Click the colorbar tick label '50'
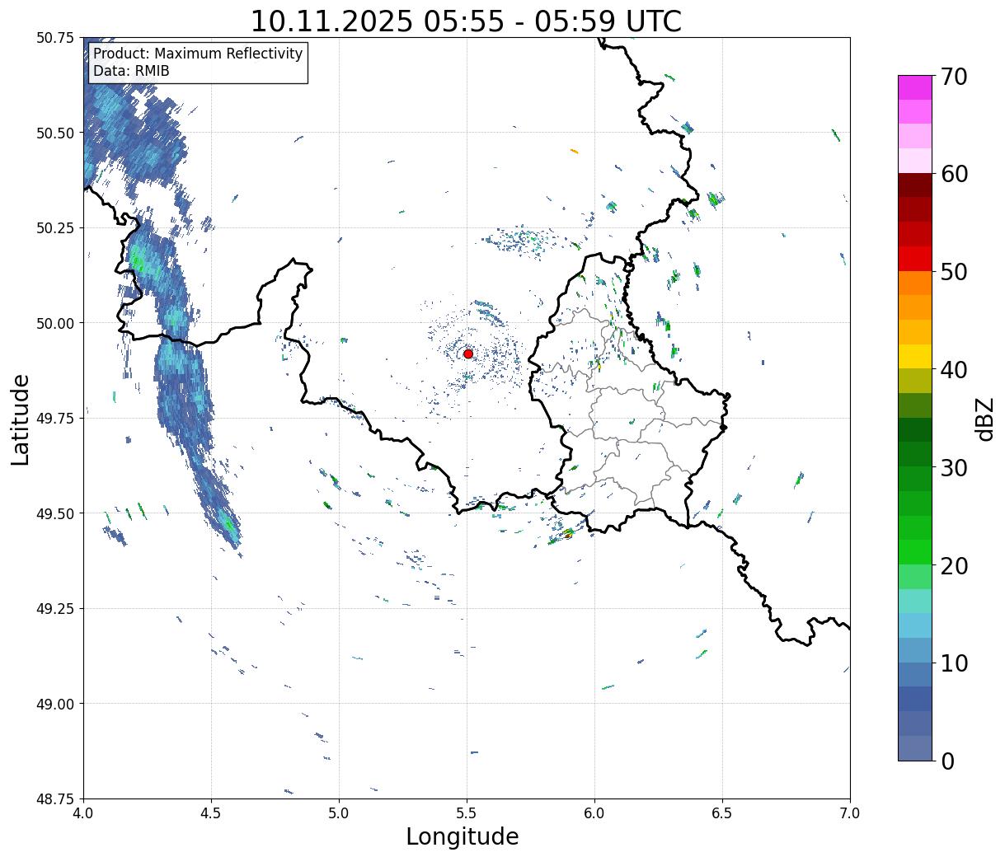 pyautogui.click(x=953, y=272)
